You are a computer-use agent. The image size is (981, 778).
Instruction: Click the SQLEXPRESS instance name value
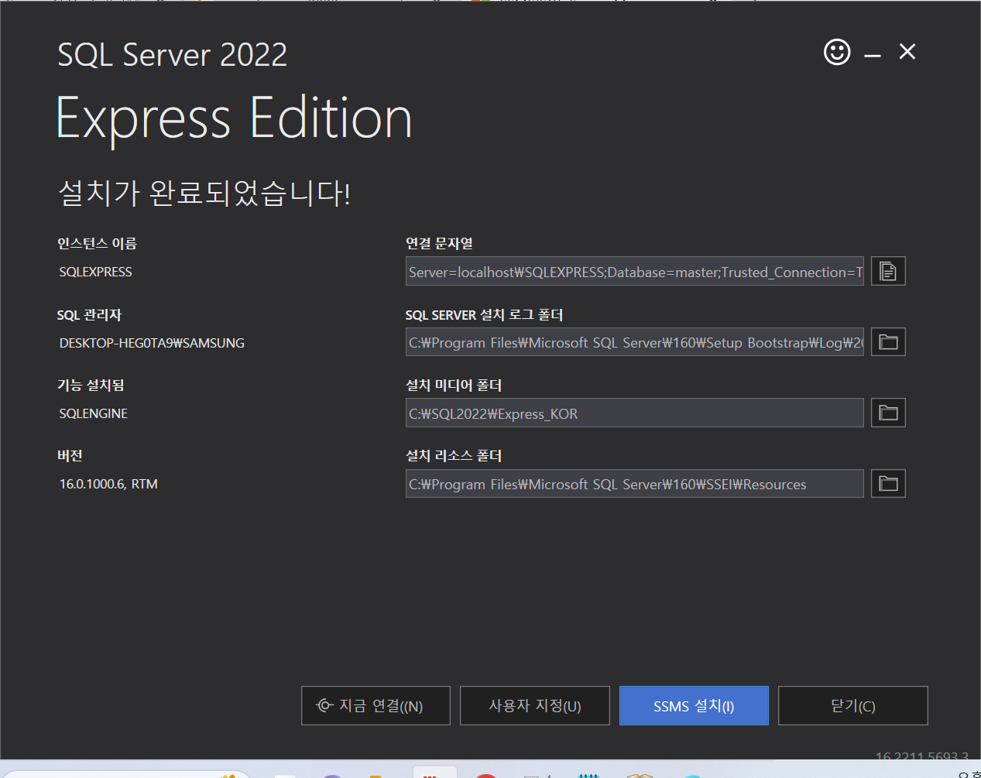[96, 272]
